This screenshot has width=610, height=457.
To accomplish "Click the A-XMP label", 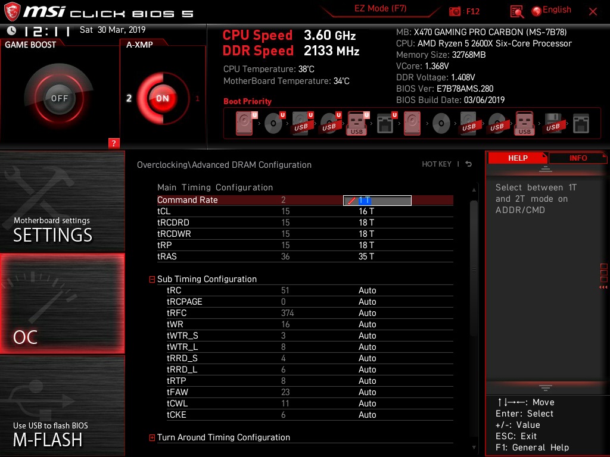I will point(139,45).
